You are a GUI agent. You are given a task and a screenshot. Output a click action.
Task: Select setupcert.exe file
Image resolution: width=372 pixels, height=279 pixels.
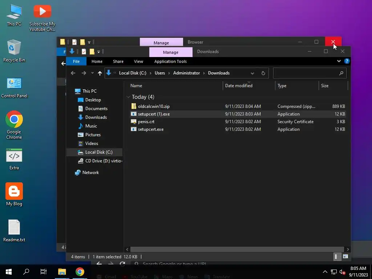point(238,129)
